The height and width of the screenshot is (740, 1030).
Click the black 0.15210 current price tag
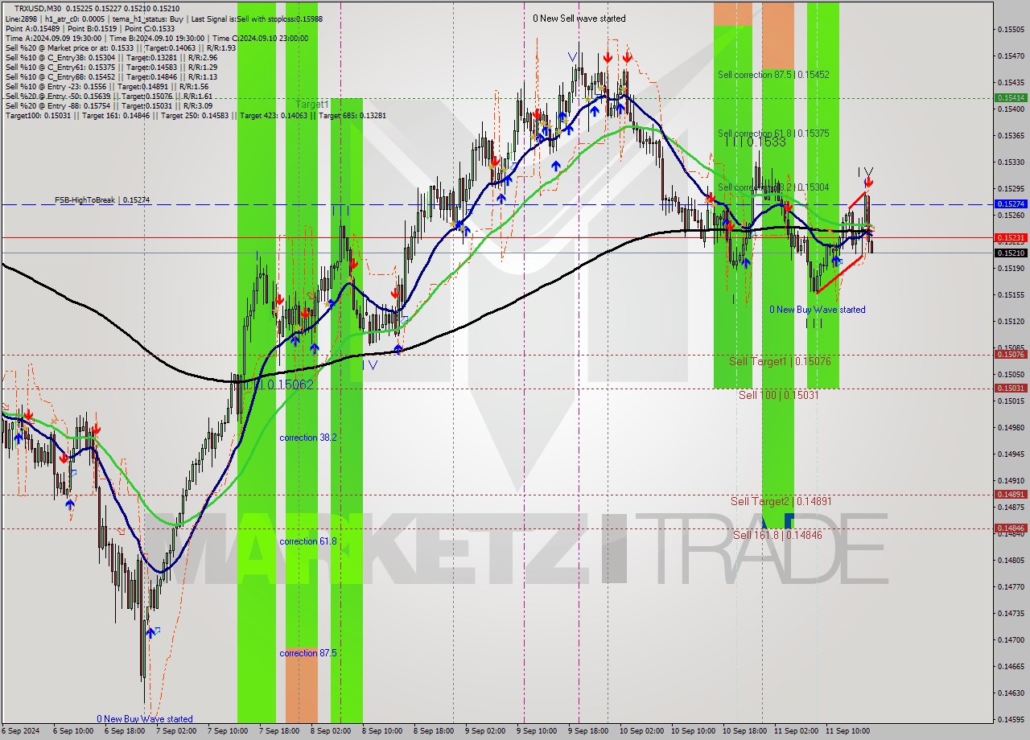1011,253
